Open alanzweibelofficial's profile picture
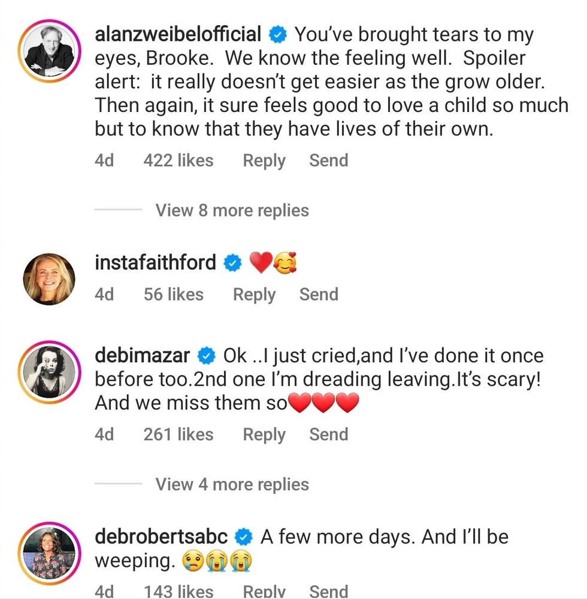Viewport: 587px width, 599px height. (49, 49)
